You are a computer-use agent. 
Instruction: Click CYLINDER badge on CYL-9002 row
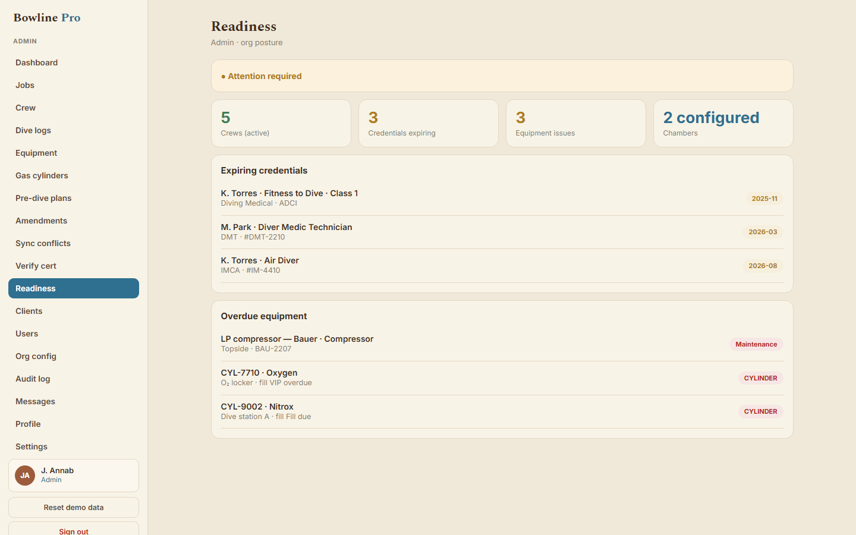pos(761,411)
